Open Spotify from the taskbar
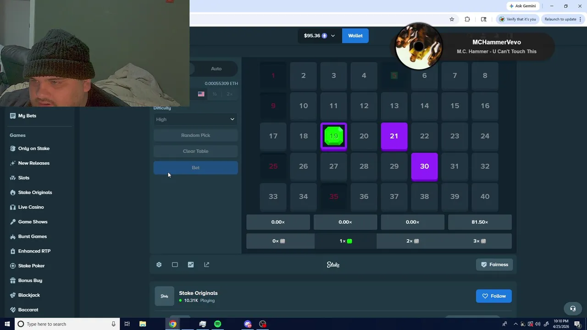The width and height of the screenshot is (587, 330). click(217, 324)
